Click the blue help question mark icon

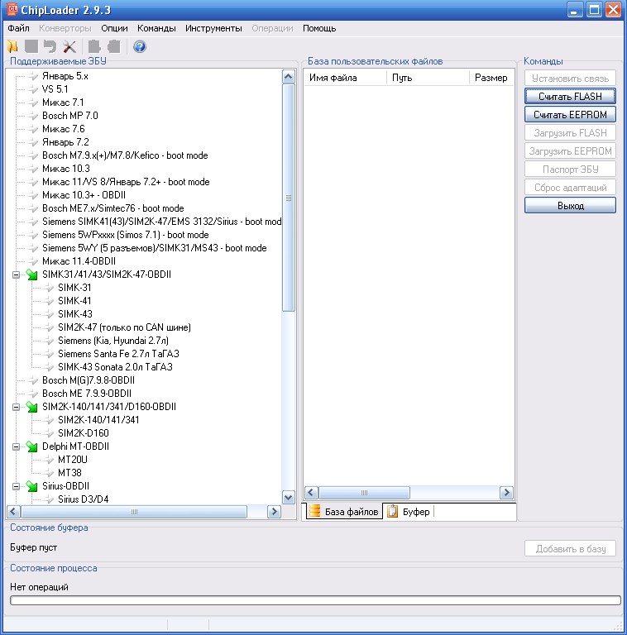click(x=139, y=46)
